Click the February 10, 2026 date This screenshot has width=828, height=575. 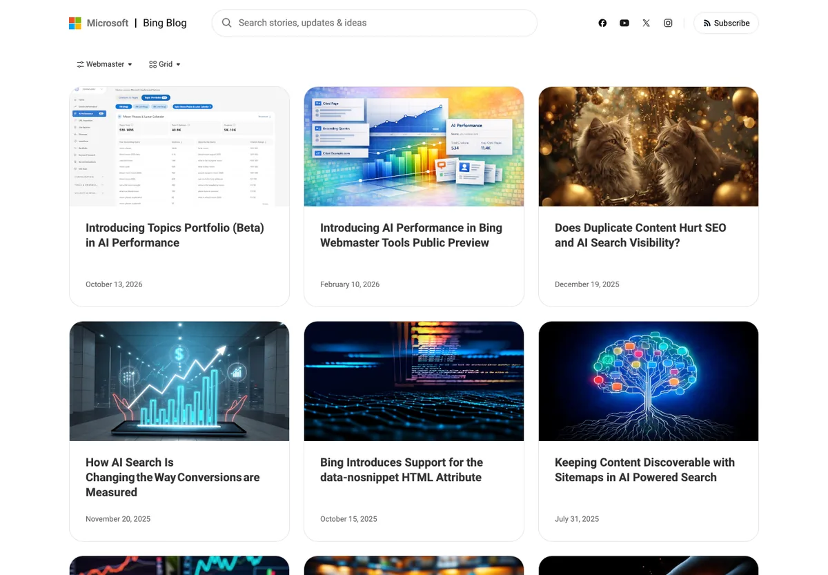point(350,284)
